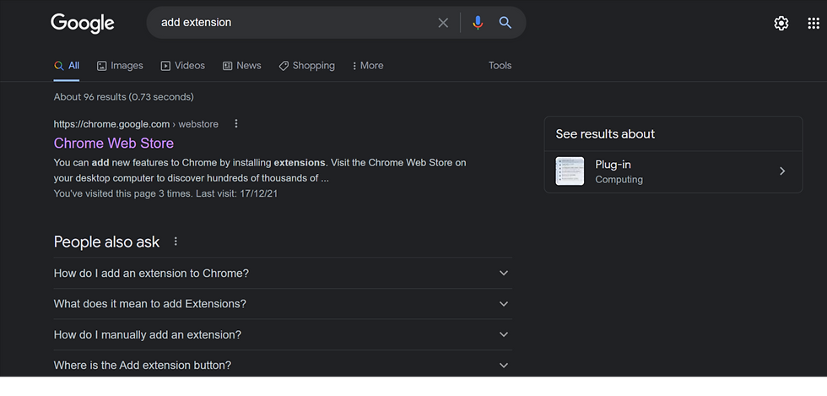Viewport: 827px width, 396px height.
Task: Switch to the Videos tab
Action: [x=182, y=66]
